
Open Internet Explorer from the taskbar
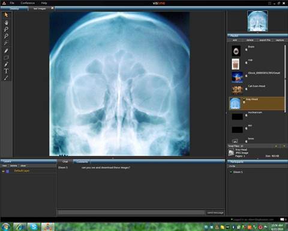(x=20, y=227)
